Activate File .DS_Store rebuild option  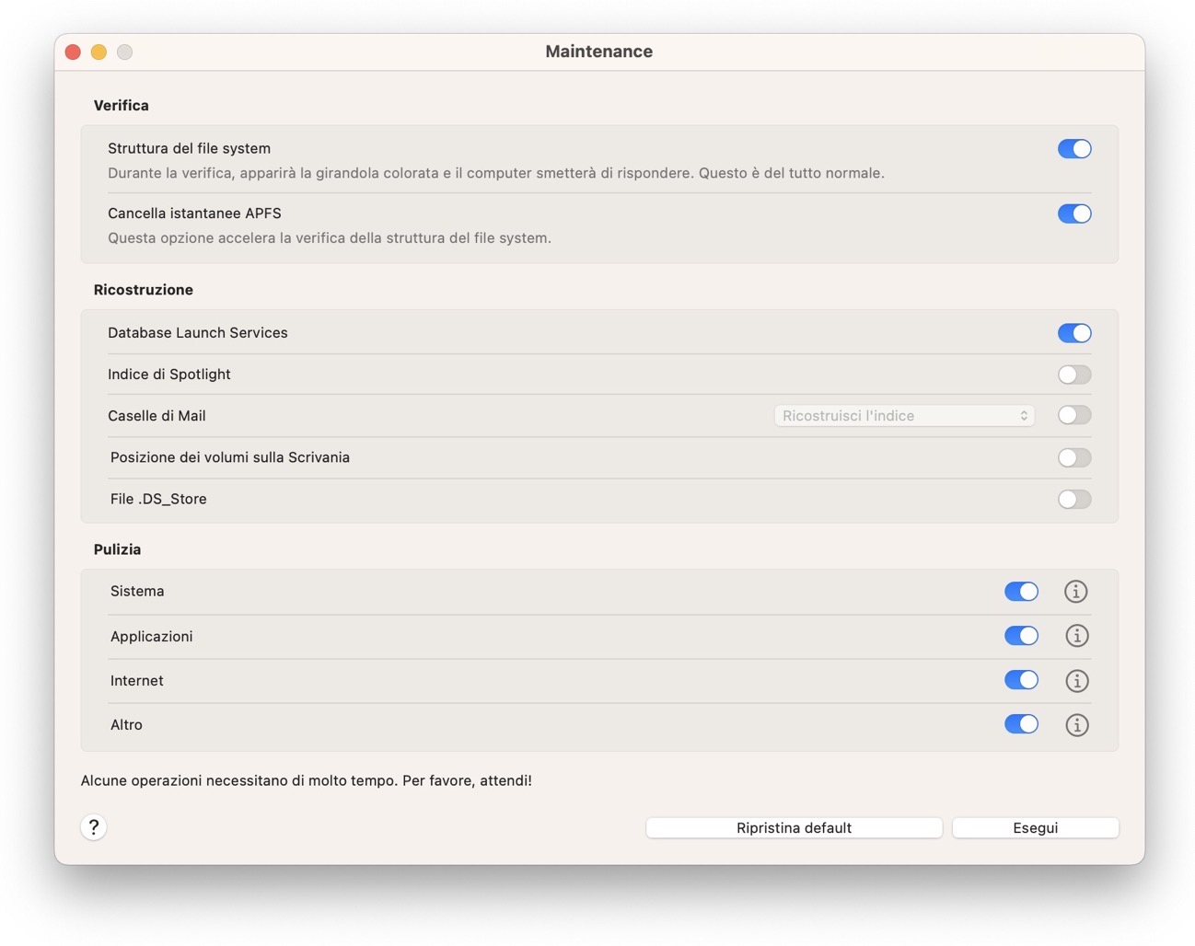click(1073, 499)
